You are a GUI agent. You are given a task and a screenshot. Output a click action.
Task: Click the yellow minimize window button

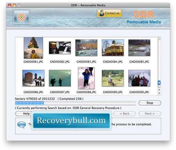click(14, 5)
